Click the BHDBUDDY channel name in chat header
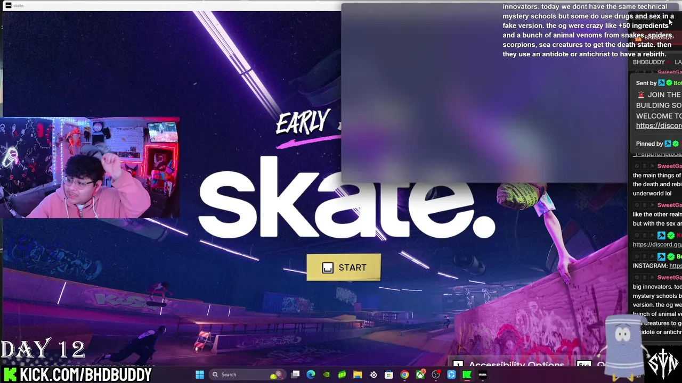This screenshot has height=383, width=682. click(x=648, y=62)
